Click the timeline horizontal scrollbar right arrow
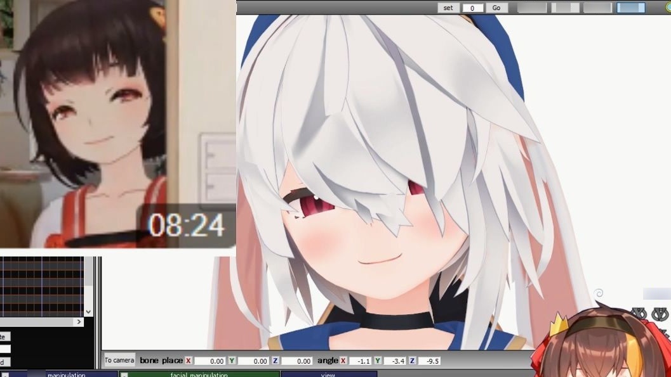The image size is (671, 377). click(79, 321)
